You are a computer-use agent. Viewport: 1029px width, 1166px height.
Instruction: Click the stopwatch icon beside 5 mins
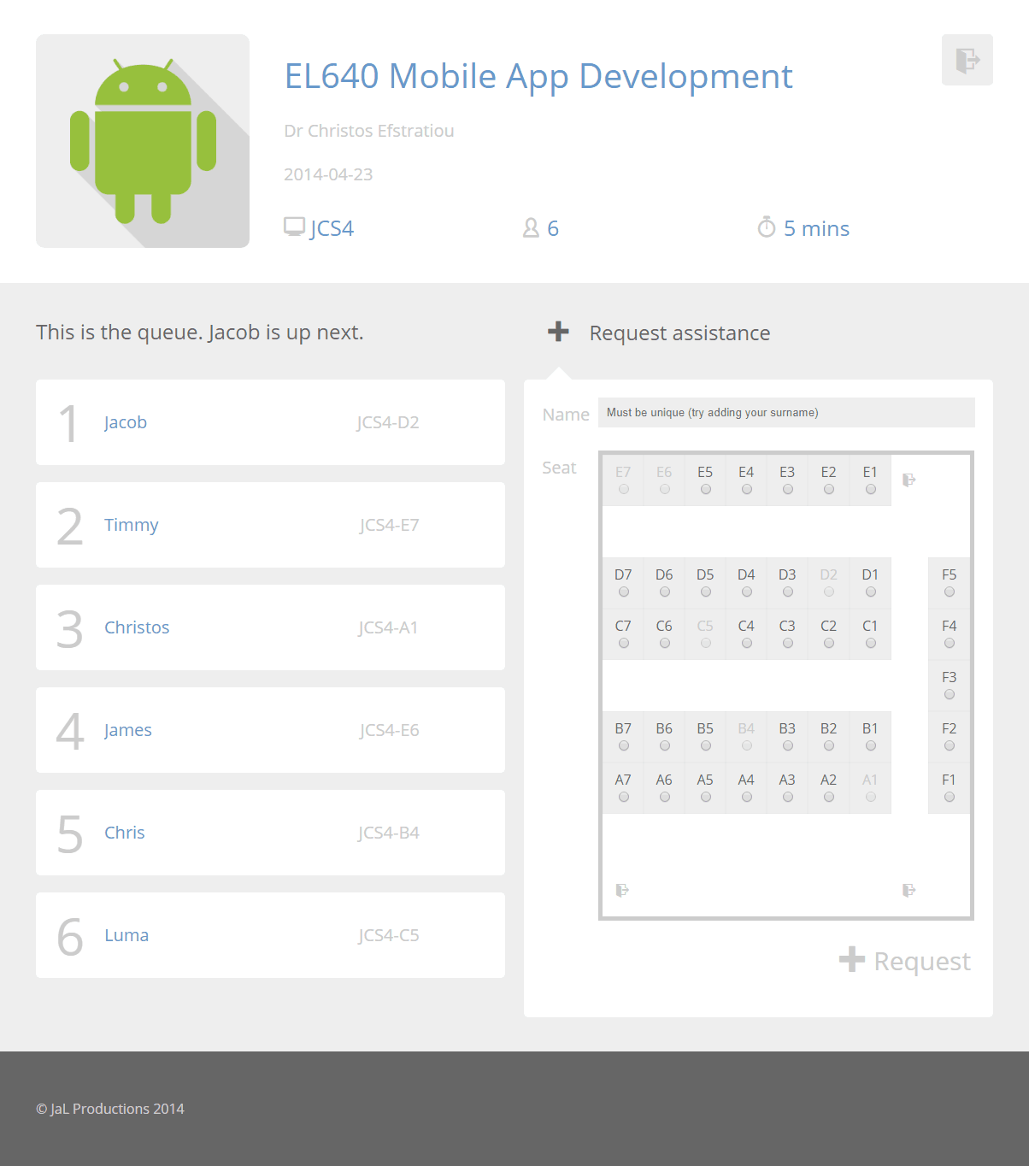pos(767,227)
